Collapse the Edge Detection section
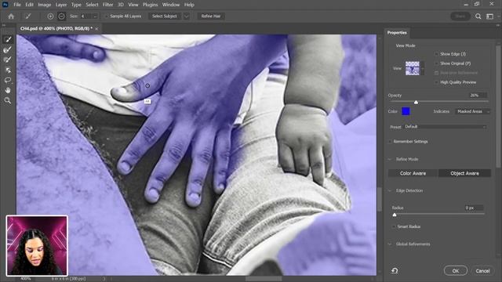The width and height of the screenshot is (502, 282). point(390,190)
